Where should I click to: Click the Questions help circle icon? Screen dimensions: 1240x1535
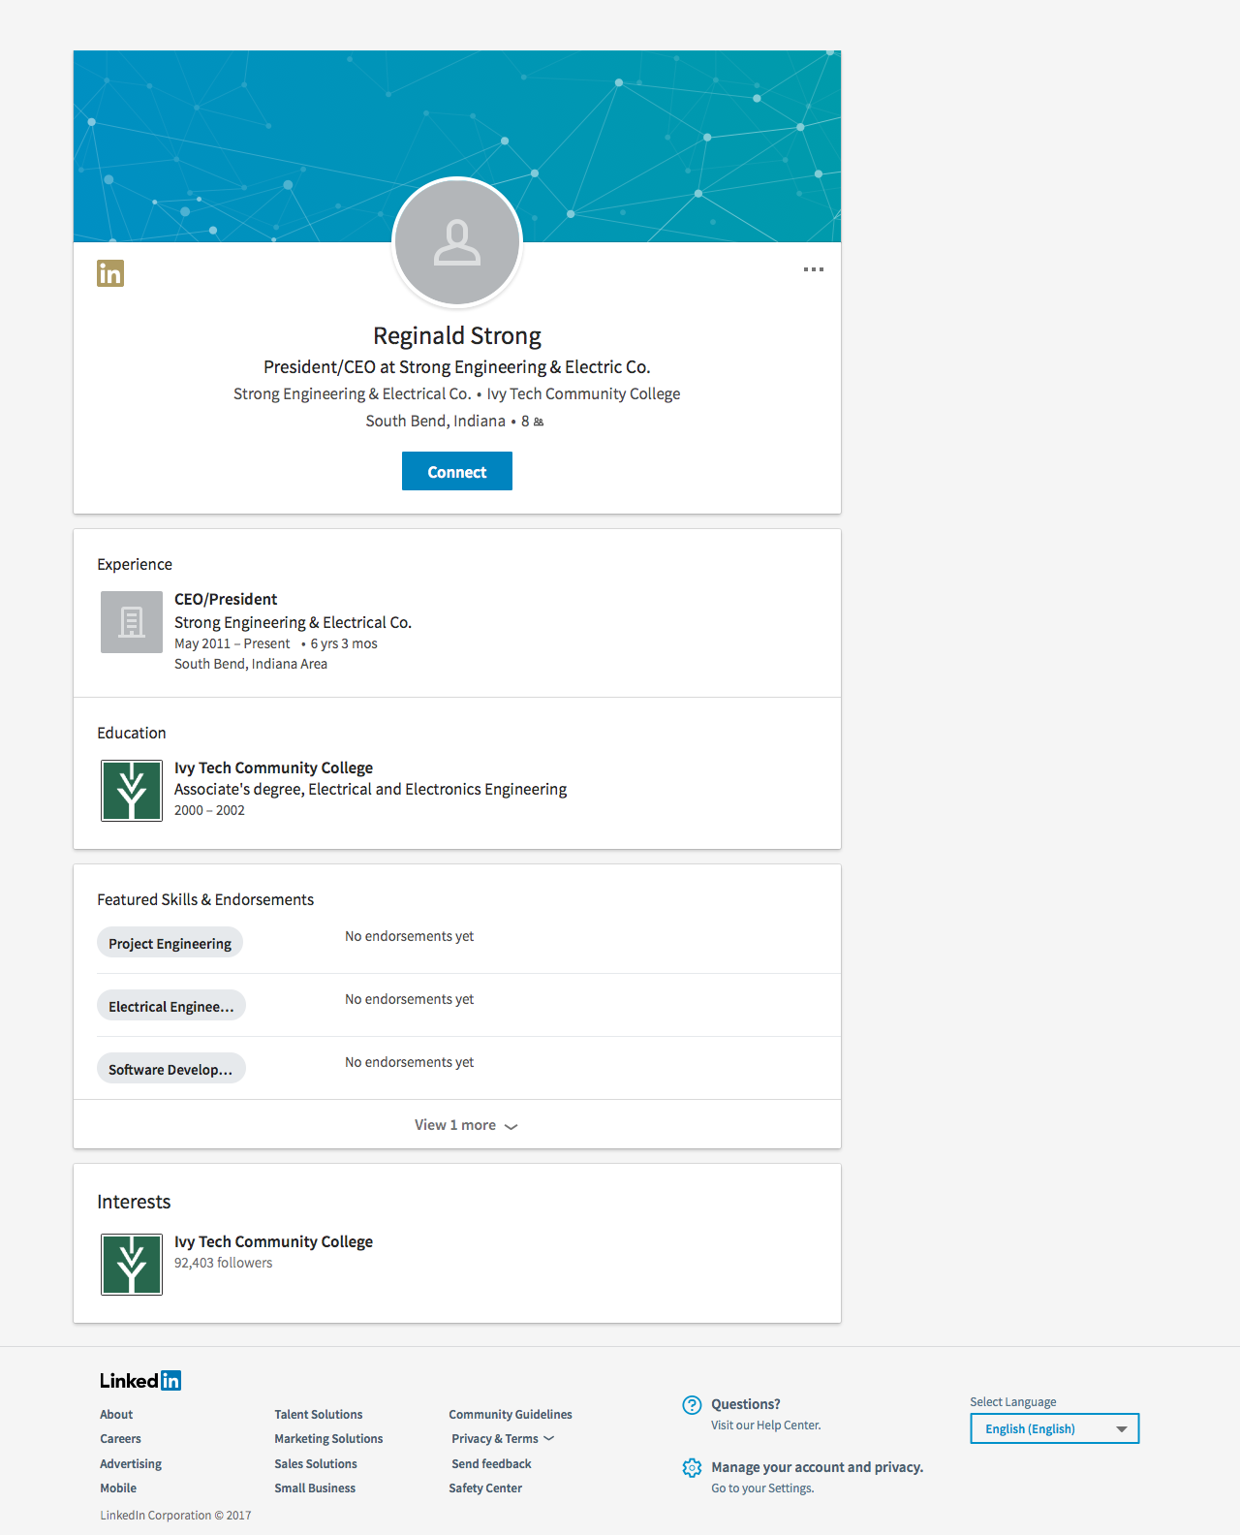pos(692,1405)
